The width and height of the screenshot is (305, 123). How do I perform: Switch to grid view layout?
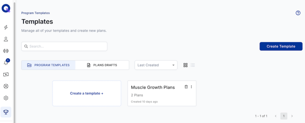185,65
